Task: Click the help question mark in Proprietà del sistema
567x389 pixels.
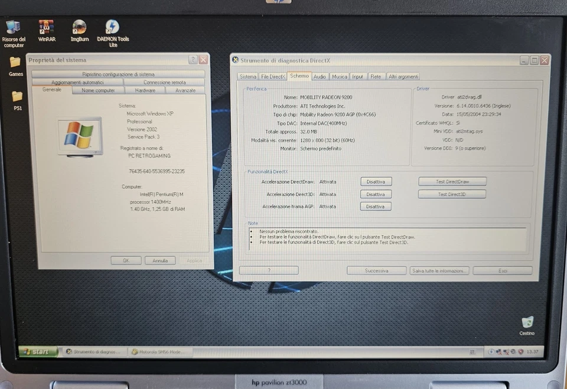Action: click(x=193, y=60)
